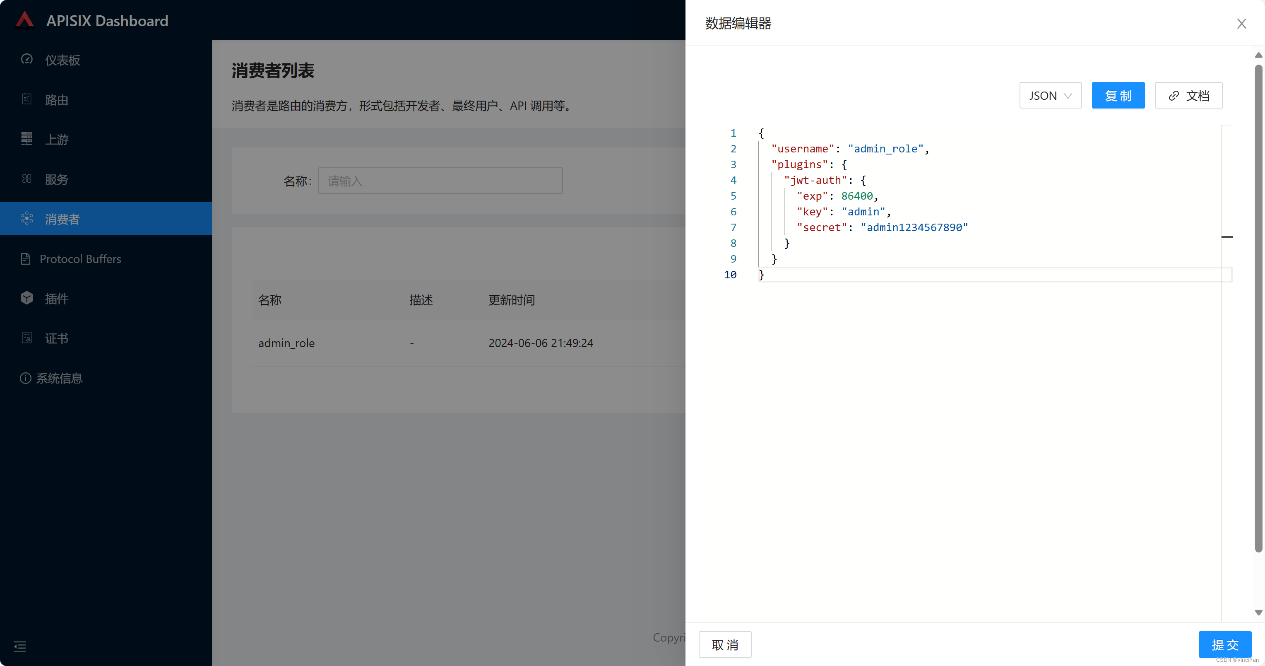1265x666 pixels.
Task: Open the 插件 plugins section
Action: (56, 298)
